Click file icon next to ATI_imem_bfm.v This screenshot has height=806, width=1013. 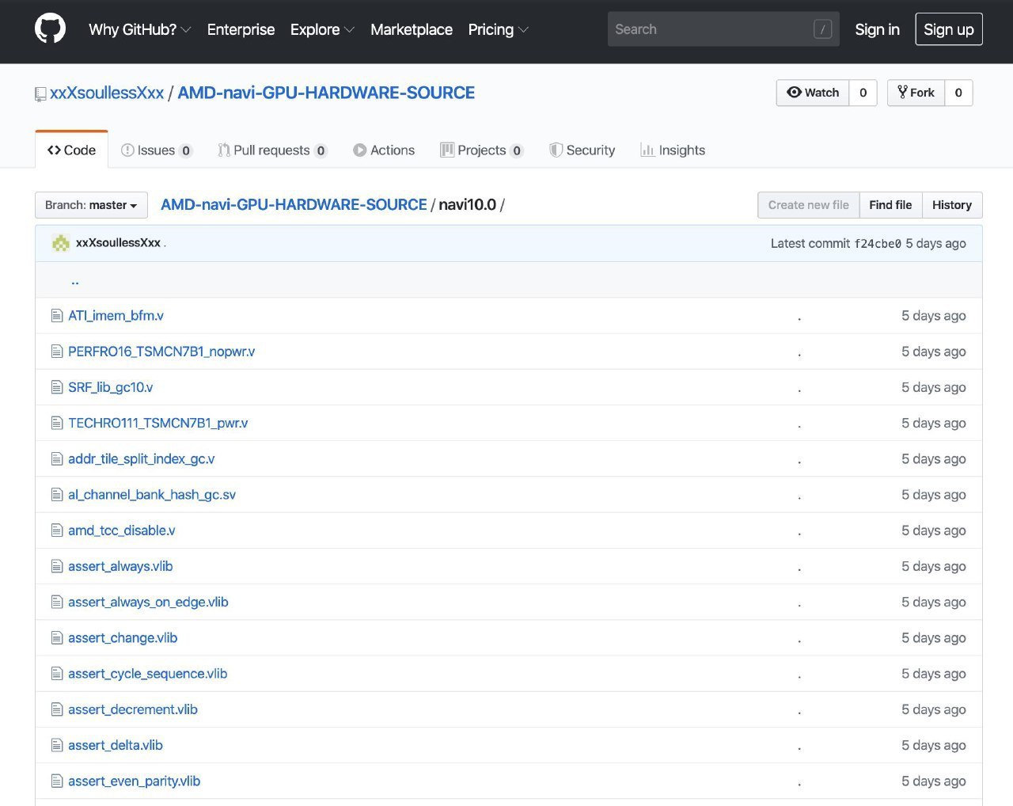[57, 316]
